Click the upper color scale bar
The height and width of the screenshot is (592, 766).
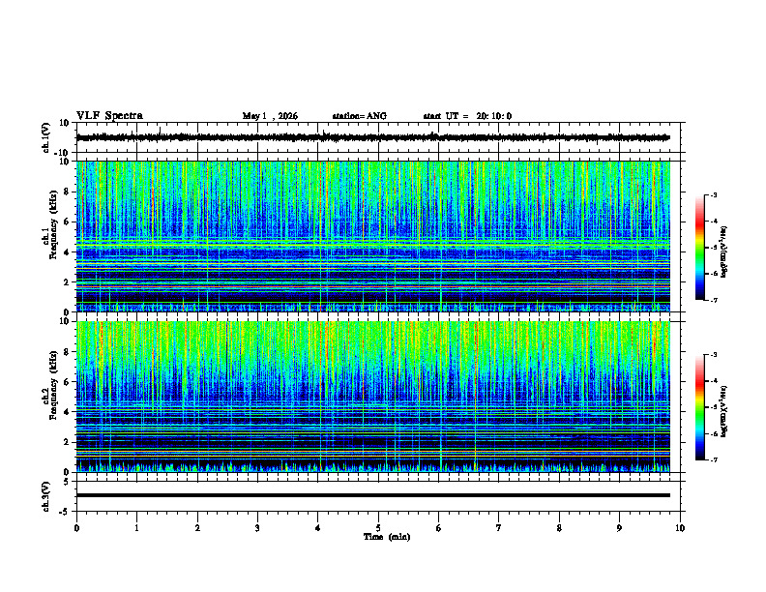pos(699,248)
